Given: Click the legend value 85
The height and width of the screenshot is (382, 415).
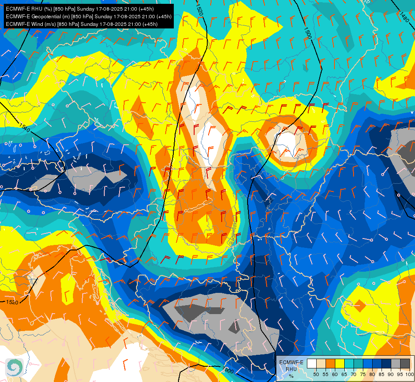Looking at the screenshot, I should coord(382,374).
